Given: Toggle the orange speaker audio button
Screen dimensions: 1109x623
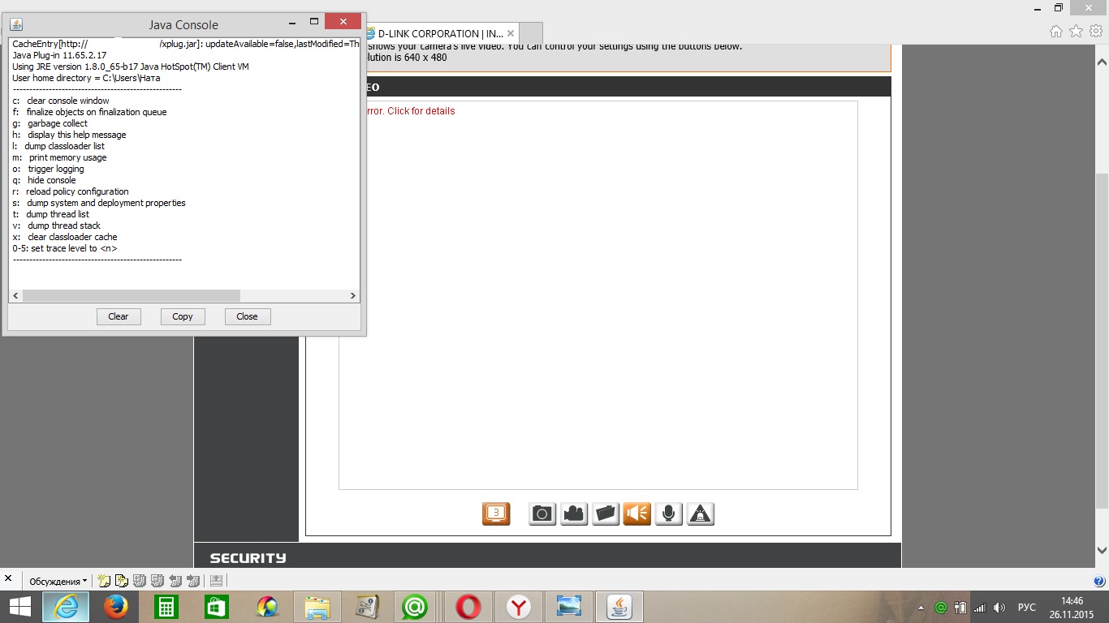Looking at the screenshot, I should [637, 513].
